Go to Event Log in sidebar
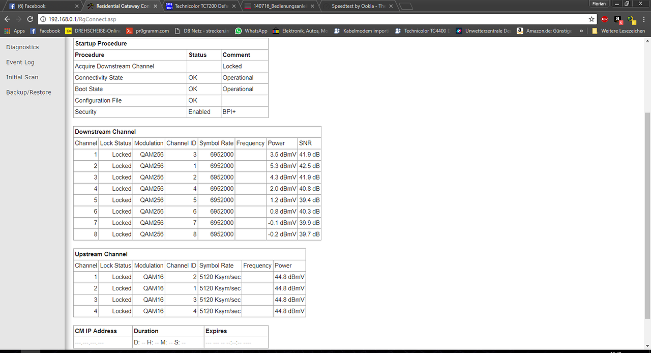 [x=20, y=62]
